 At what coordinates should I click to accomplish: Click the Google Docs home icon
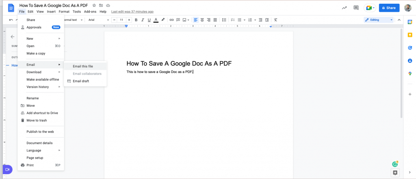coord(11,8)
